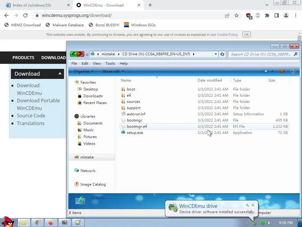Viewport: 302px width, 227px height.
Task: Refresh the CD Drive folder view
Action: (x=222, y=54)
